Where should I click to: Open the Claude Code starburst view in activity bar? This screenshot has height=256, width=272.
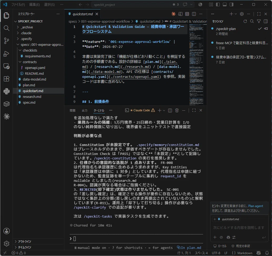pyautogui.click(x=6, y=116)
